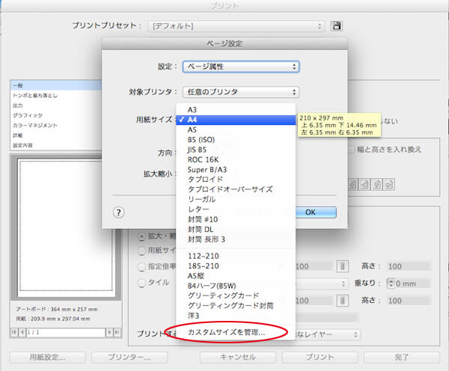The height and width of the screenshot is (371, 449).
Task: Toggle the lower scale link proportions icon
Action: (342, 301)
